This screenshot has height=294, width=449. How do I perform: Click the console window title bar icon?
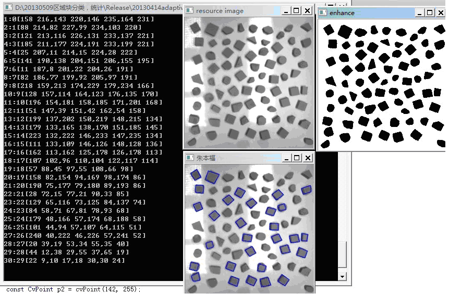pyautogui.click(x=8, y=7)
